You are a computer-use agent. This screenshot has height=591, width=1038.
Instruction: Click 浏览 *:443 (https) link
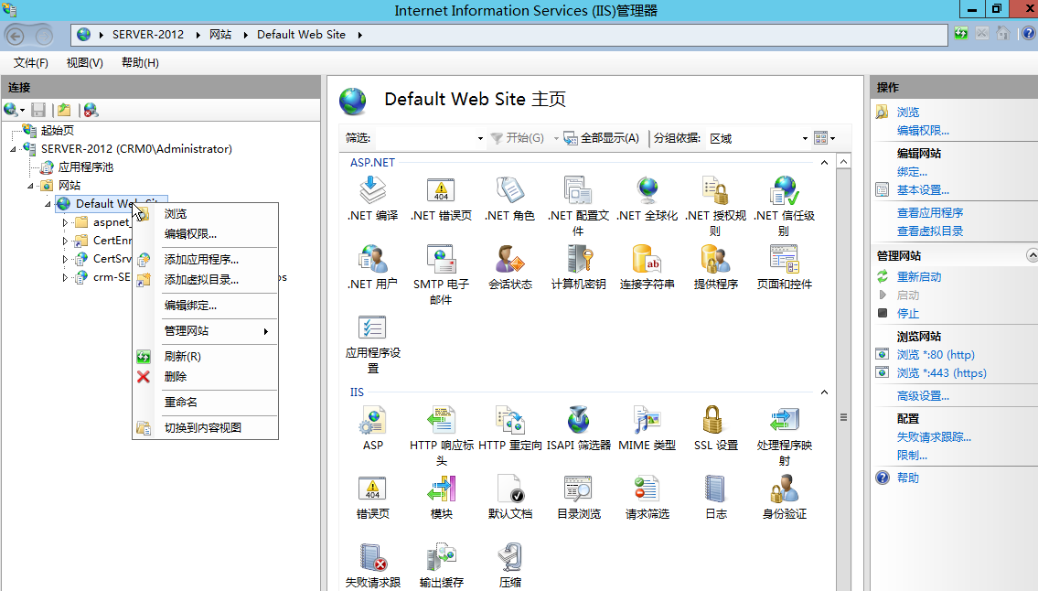coord(941,373)
